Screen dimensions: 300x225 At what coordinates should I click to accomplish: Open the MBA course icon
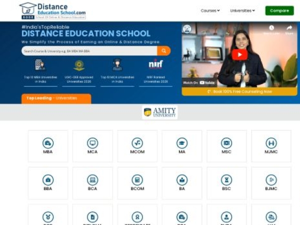(x=48, y=143)
